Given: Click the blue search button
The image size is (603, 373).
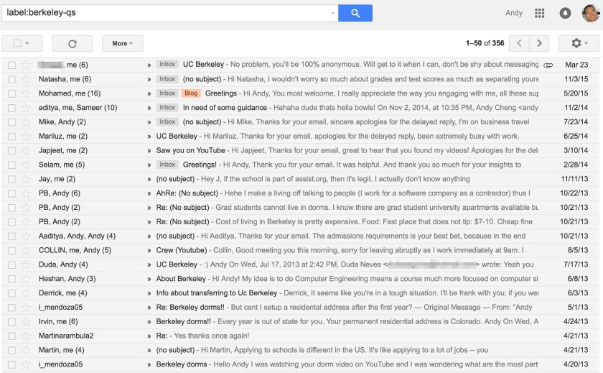Looking at the screenshot, I should pos(355,13).
